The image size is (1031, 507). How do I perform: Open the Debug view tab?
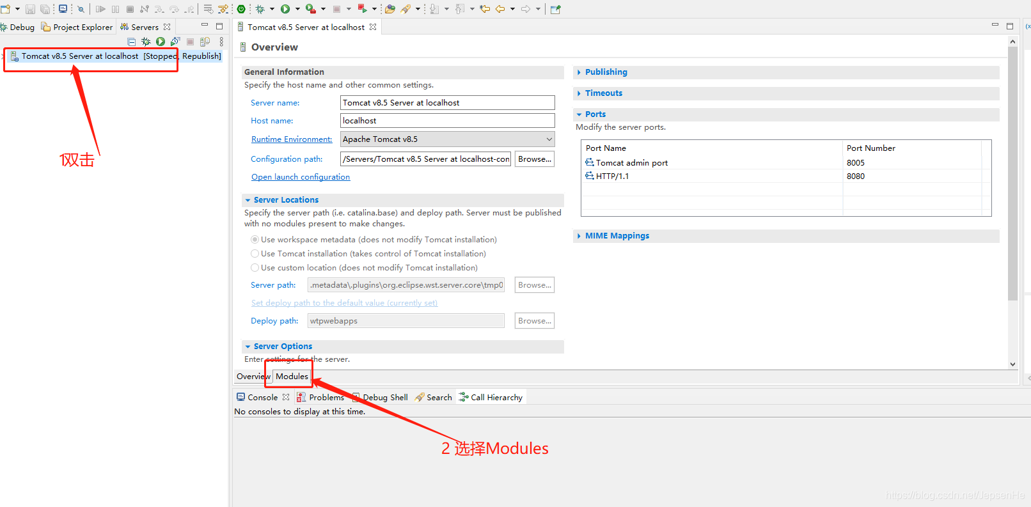[18, 27]
